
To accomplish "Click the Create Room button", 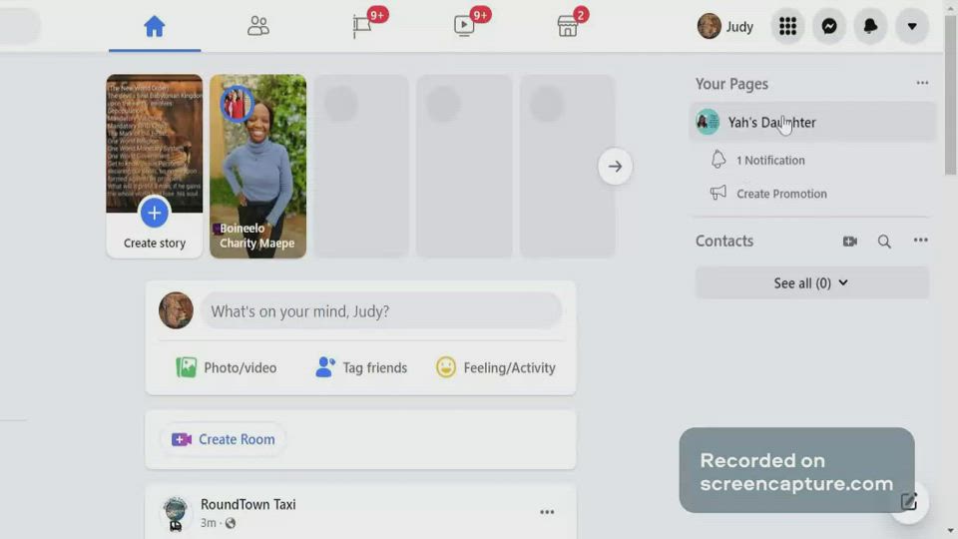I will (x=224, y=439).
